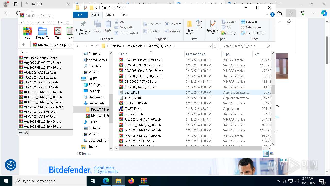Go up one folder level arrow

pyautogui.click(x=97, y=46)
